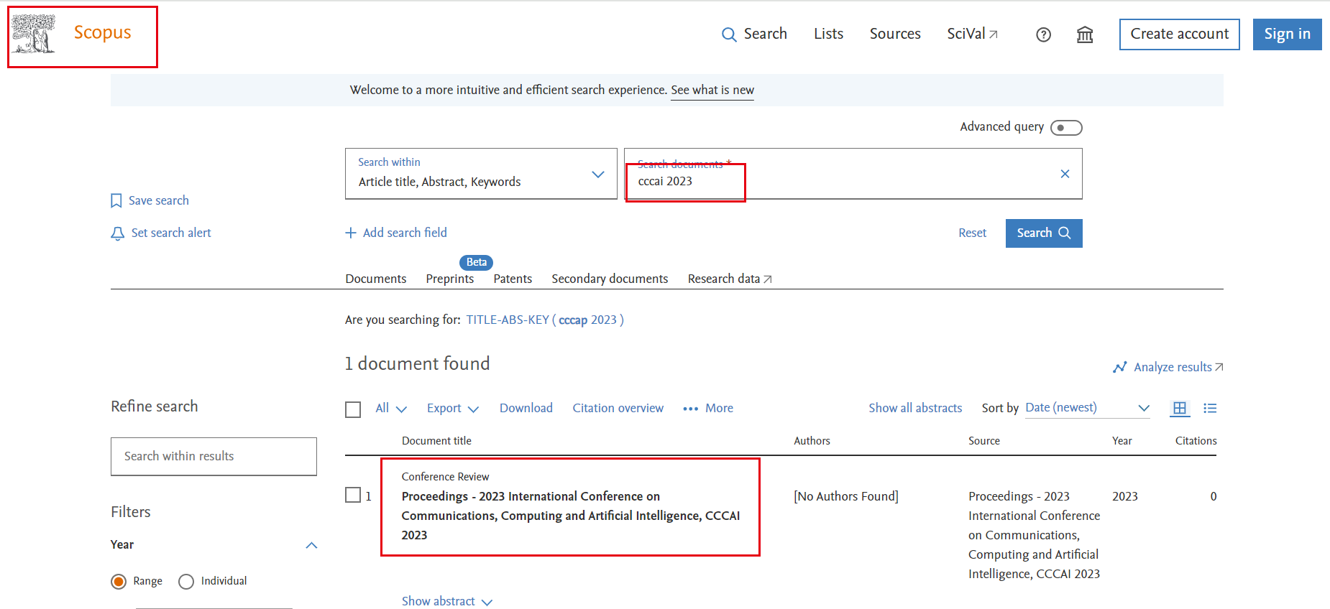Viewport: 1330px width, 609px height.
Task: Open the CCCAI 2023 source link
Action: click(1034, 535)
